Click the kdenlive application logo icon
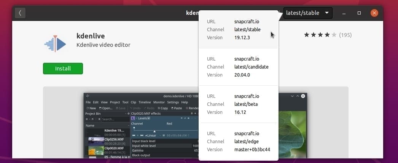Screen dimensions: 398x163 55,44
